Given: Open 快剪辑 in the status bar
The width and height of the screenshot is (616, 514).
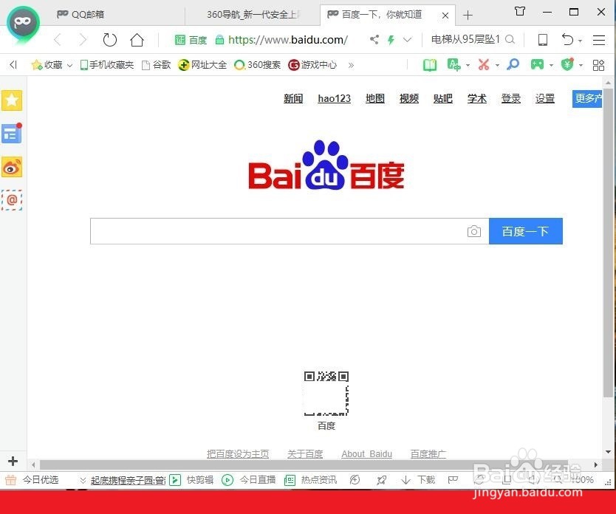Looking at the screenshot, I should (192, 480).
